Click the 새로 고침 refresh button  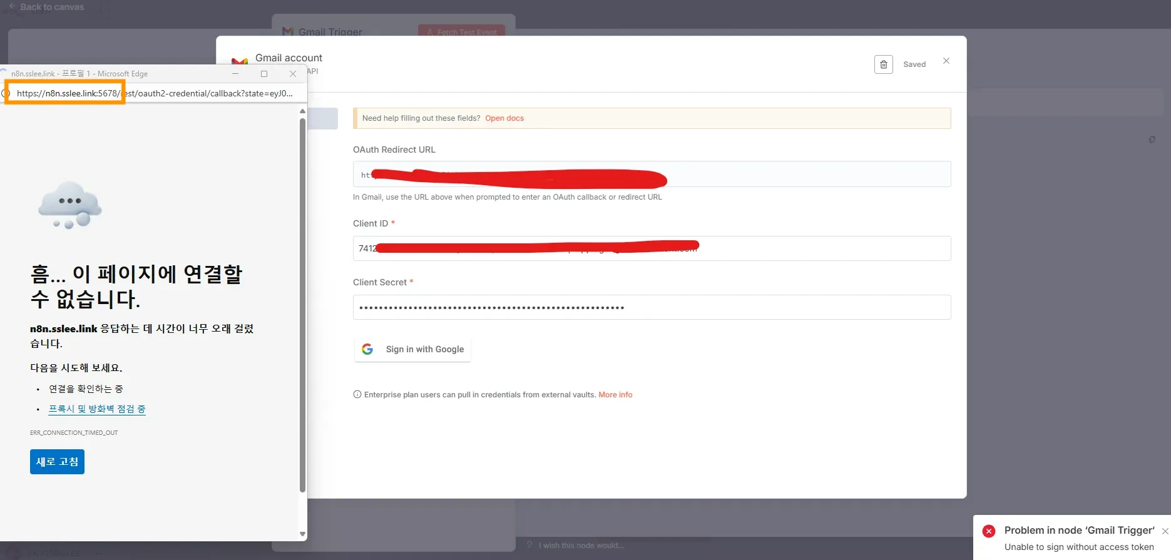point(57,462)
